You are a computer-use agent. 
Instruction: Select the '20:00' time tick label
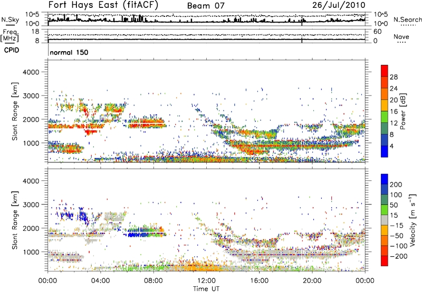pyautogui.click(x=312, y=281)
